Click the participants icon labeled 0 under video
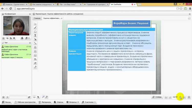This screenshot has height=108, width=192. coord(27,38)
